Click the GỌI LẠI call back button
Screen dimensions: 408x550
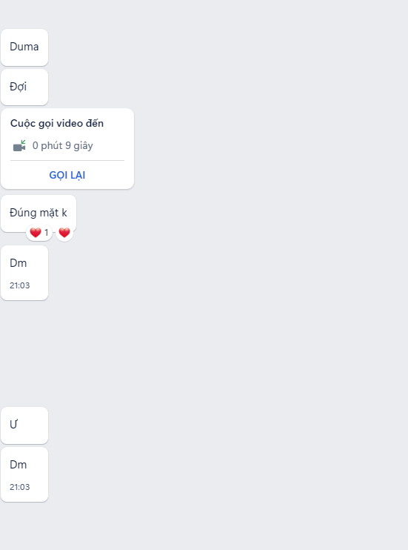click(x=67, y=175)
